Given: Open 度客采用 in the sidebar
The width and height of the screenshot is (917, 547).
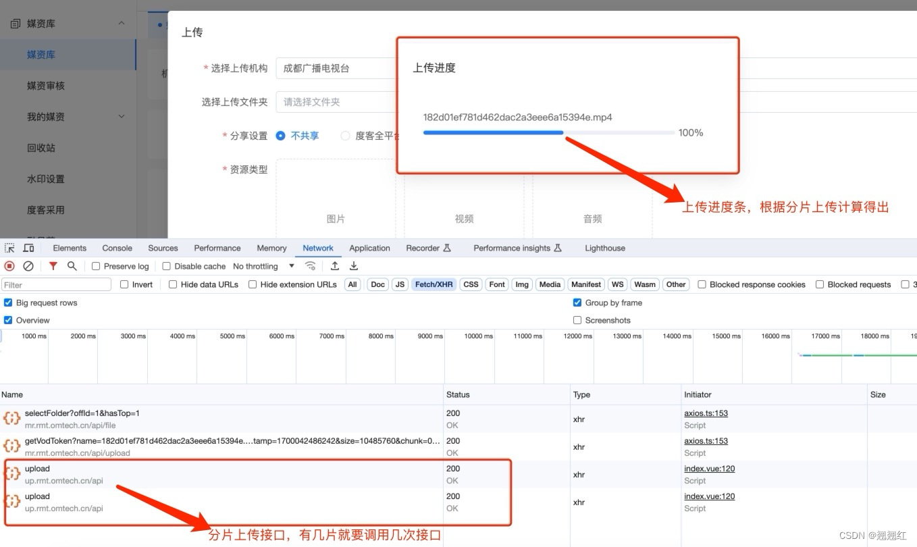Looking at the screenshot, I should tap(46, 210).
